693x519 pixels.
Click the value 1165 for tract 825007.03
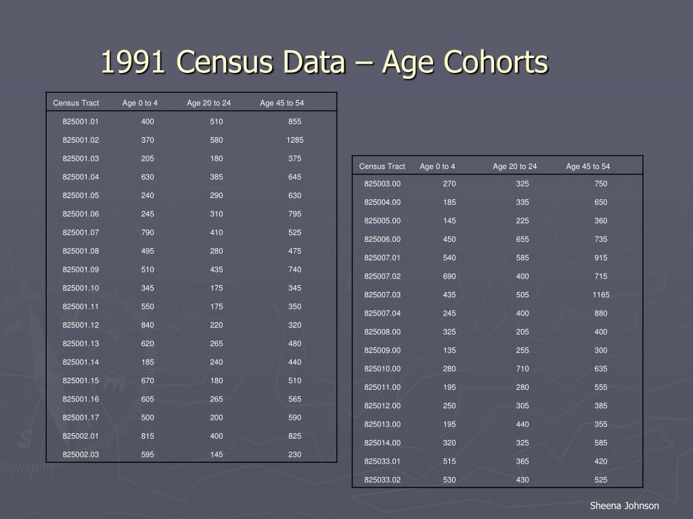[601, 295]
